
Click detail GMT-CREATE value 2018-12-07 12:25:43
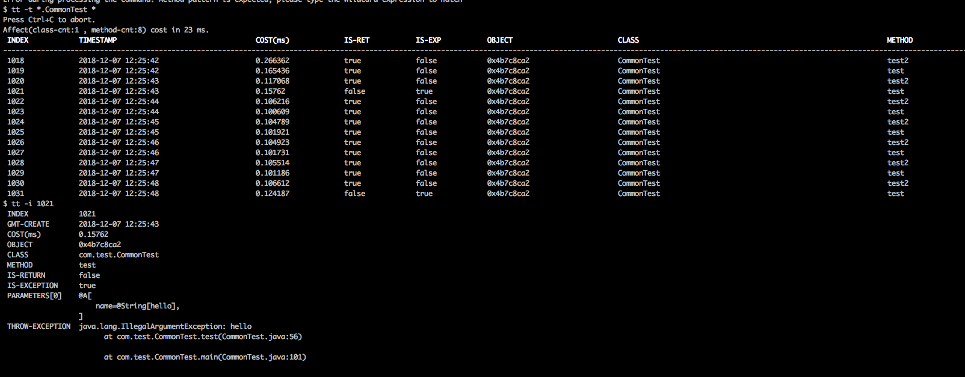click(x=119, y=224)
